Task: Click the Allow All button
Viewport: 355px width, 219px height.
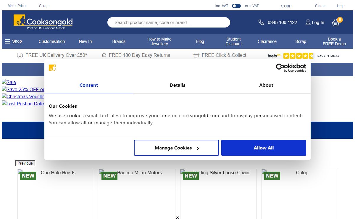Action: (264, 148)
